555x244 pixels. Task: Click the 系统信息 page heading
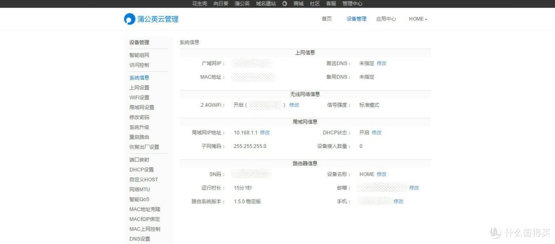pyautogui.click(x=190, y=43)
